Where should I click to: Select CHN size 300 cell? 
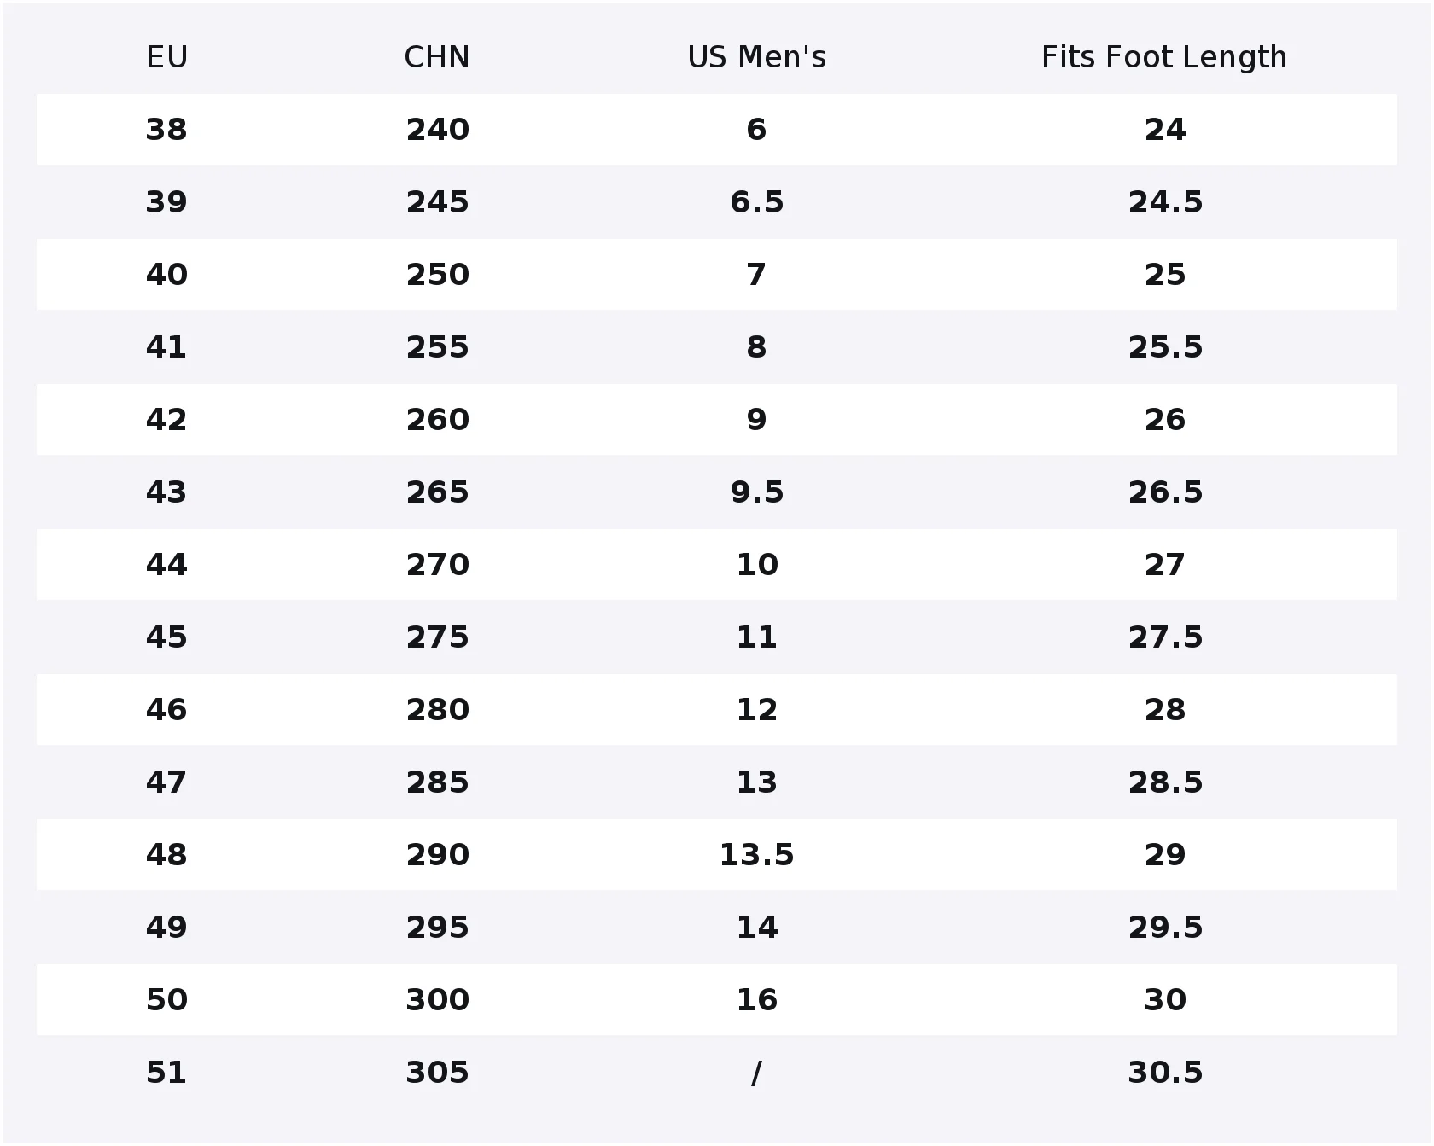437,1000
